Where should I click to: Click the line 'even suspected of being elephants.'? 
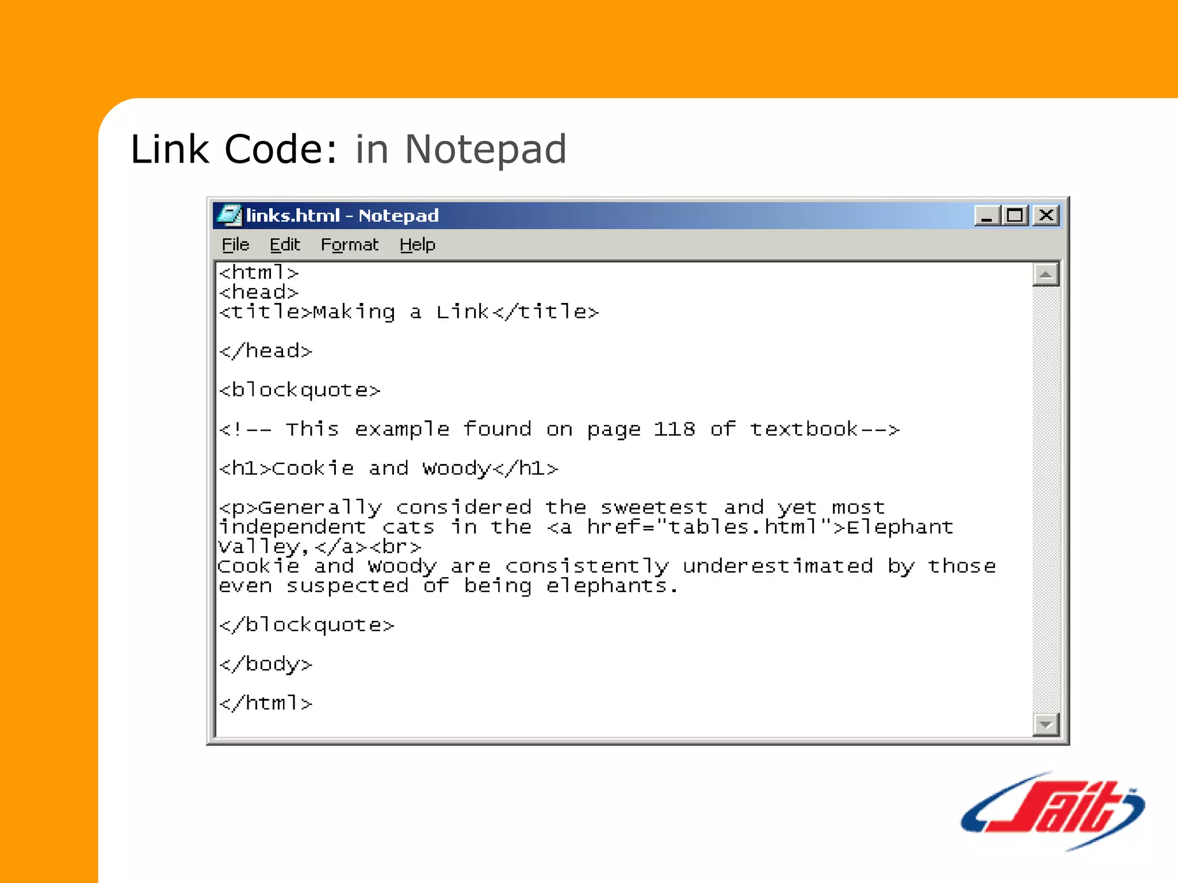coord(449,586)
